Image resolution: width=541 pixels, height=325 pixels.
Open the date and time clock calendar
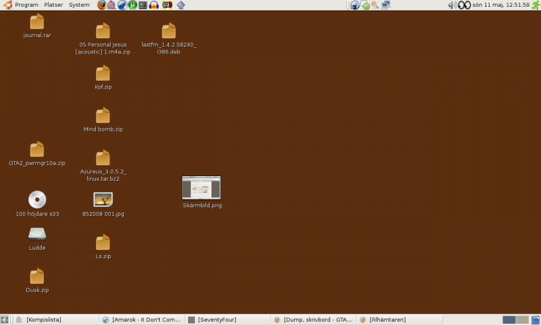[x=500, y=5]
